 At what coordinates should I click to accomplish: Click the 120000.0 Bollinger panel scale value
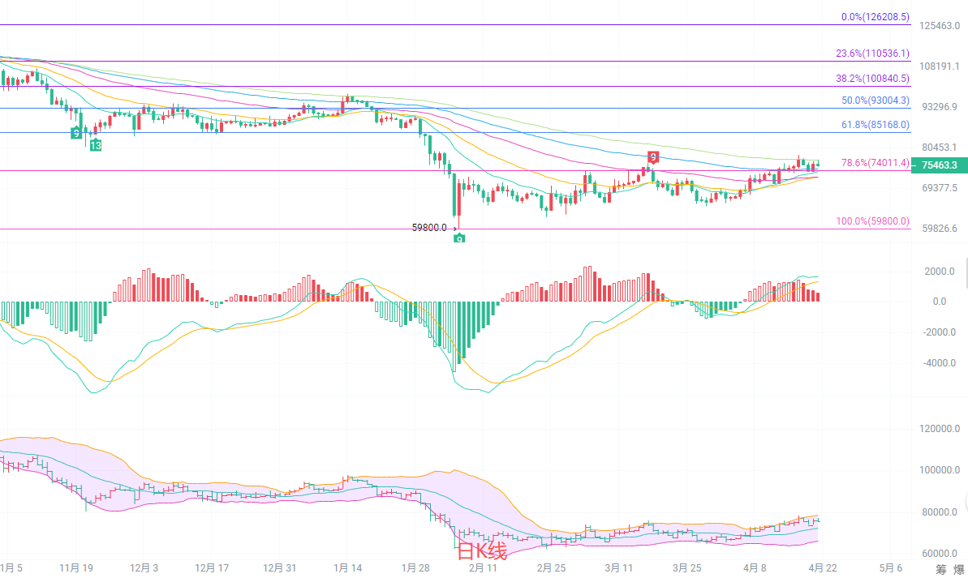(941, 429)
